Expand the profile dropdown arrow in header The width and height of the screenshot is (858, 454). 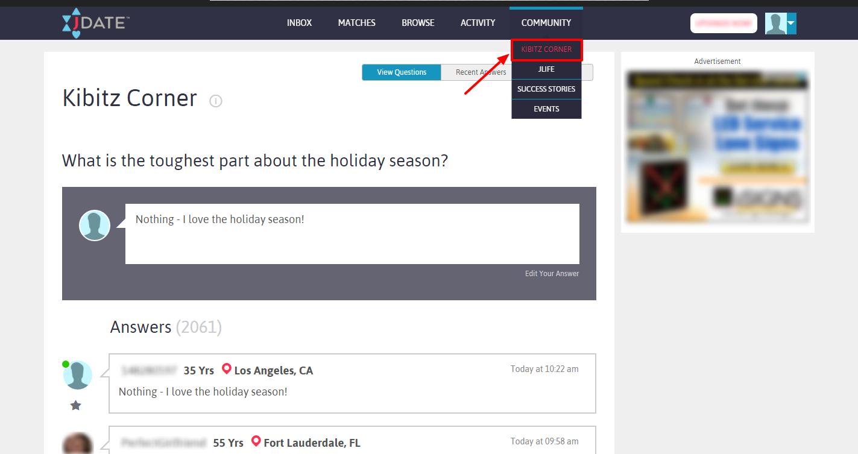click(791, 24)
